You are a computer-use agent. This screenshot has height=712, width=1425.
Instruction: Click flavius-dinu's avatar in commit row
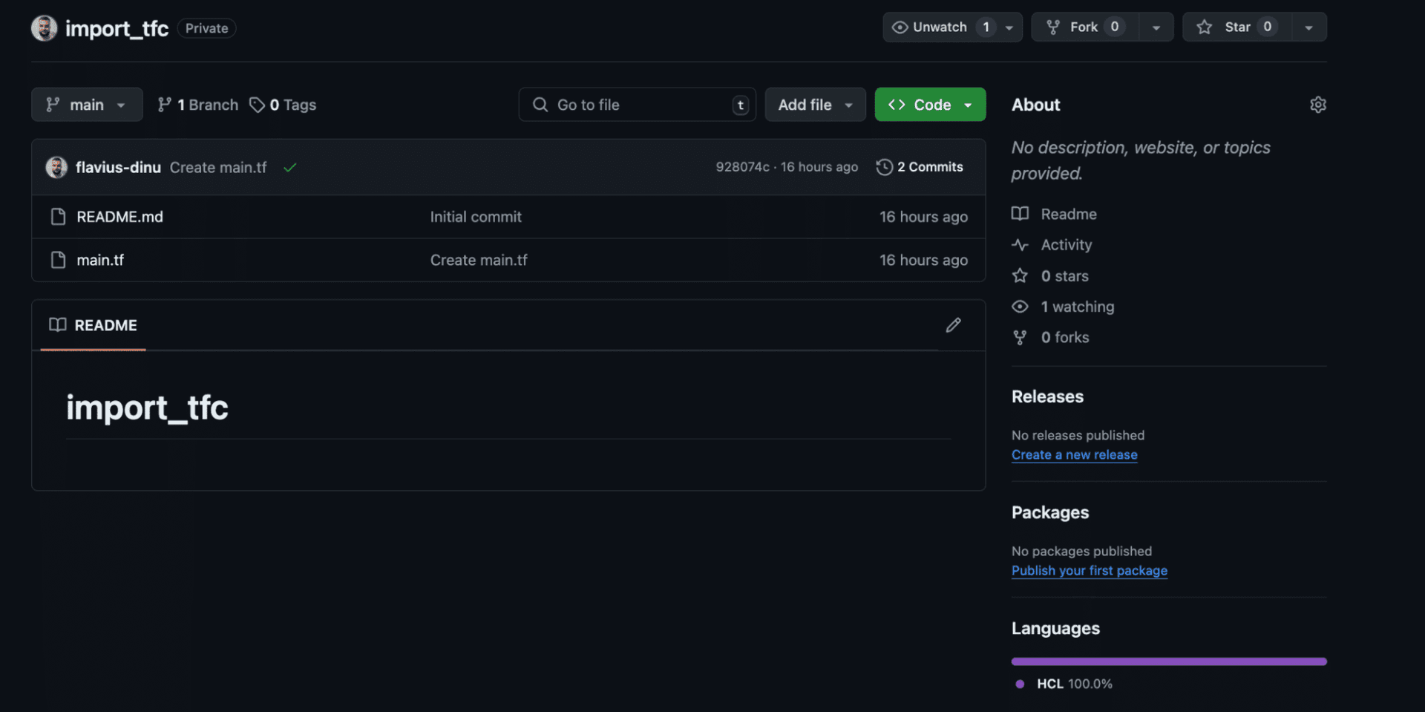click(56, 167)
